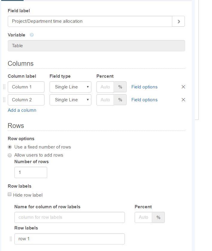Click the drag handle beside row 1 label
Screen dimensions: 212x251
pyautogui.click(x=11, y=239)
